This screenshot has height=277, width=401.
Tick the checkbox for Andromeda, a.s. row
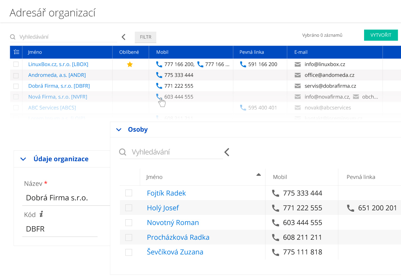(16, 76)
